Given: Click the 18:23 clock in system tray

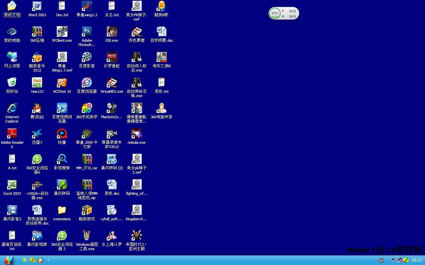Looking at the screenshot, I should click(x=417, y=260).
